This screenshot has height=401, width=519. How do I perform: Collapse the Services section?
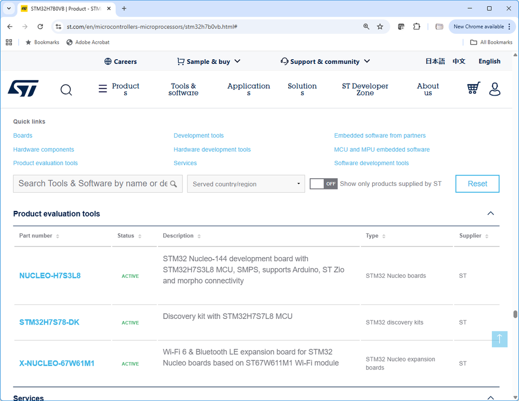490,398
